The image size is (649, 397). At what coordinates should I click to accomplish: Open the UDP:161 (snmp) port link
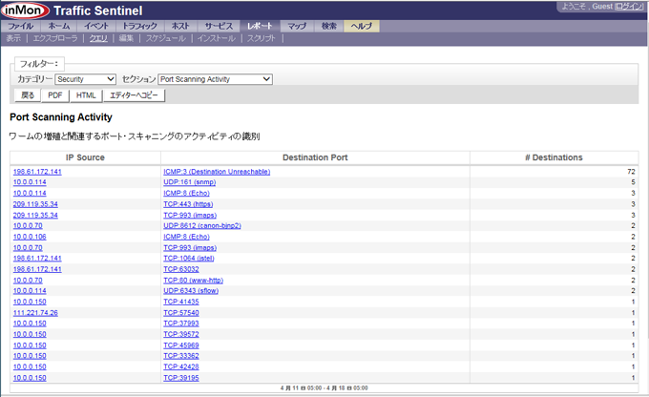190,182
